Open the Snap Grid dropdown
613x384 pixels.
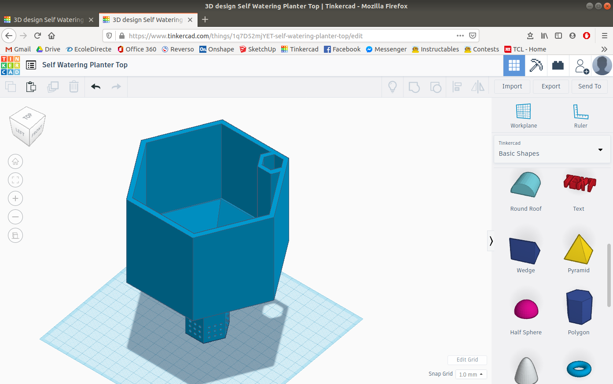[470, 374]
